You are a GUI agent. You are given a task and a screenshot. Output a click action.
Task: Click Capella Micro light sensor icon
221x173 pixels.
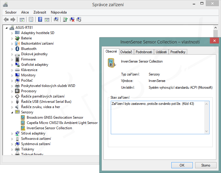click(x=23, y=123)
